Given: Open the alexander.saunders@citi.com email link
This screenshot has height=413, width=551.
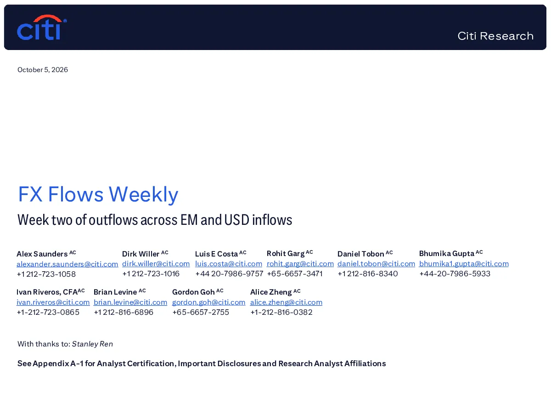Looking at the screenshot, I should pyautogui.click(x=67, y=264).
